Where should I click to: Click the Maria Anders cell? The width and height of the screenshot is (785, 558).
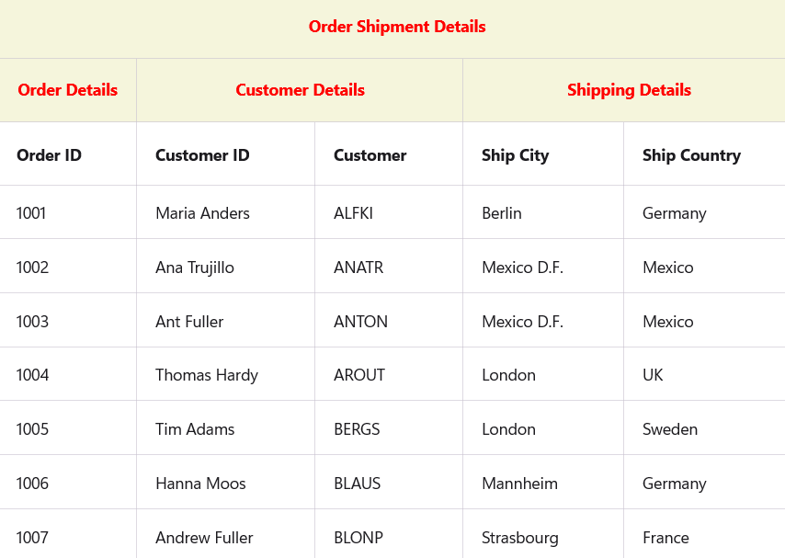tap(202, 213)
